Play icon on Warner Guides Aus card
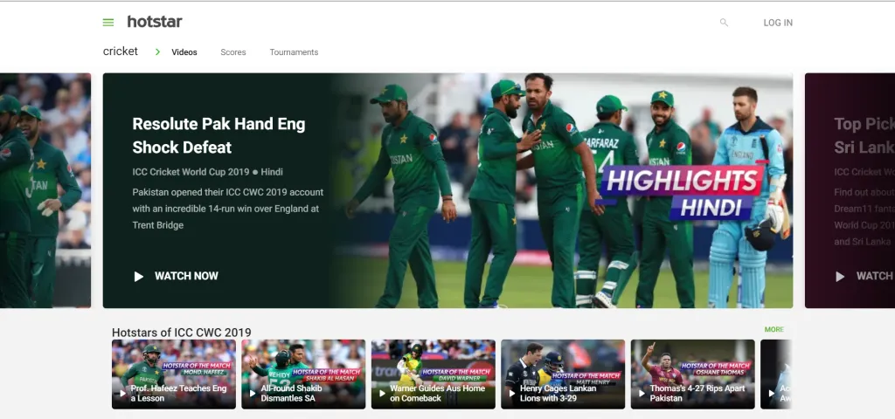The width and height of the screenshot is (895, 419). [x=382, y=394]
